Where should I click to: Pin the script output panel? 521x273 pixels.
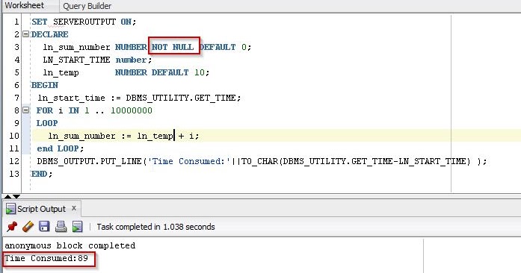(x=12, y=227)
